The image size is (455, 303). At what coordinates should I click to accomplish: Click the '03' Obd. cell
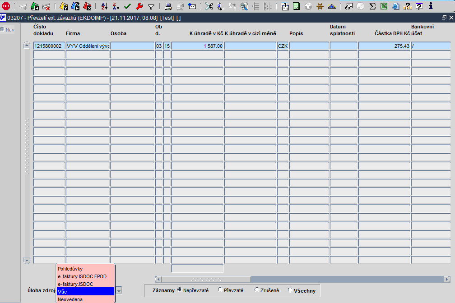pos(159,46)
